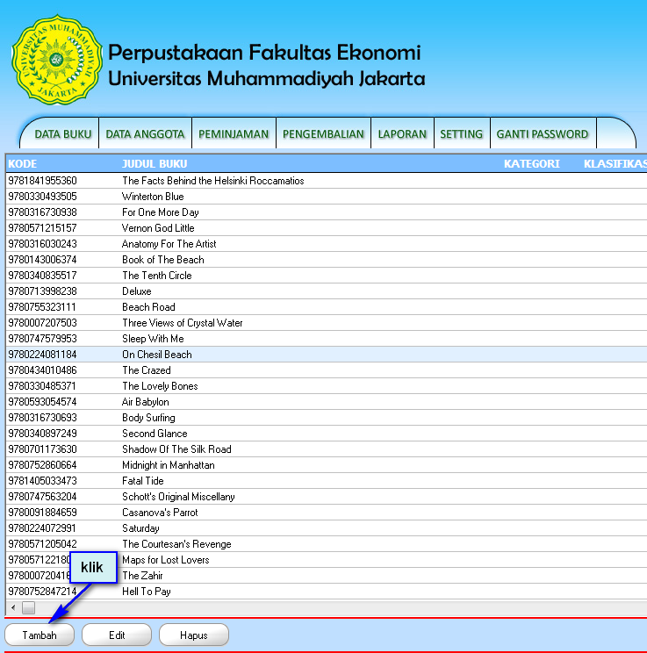Viewport: 647px width, 653px height.
Task: Select the On Chesil Beach row
Action: click(327, 355)
